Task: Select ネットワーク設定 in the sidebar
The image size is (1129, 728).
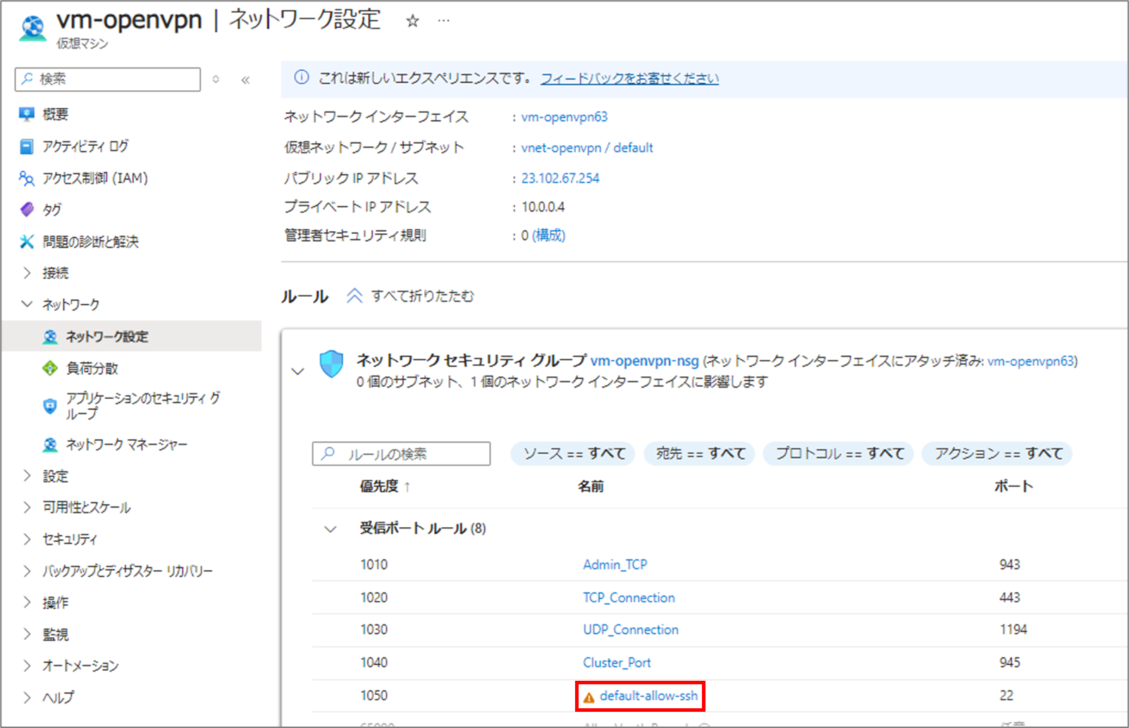Action: pyautogui.click(x=131, y=337)
